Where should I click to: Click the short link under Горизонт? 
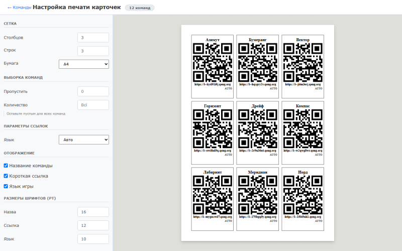(x=213, y=151)
